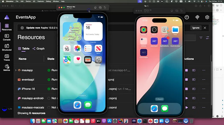The image size is (224, 125).
Task: Tap the Maps widget on iPhone 16e
Action: pos(72,31)
